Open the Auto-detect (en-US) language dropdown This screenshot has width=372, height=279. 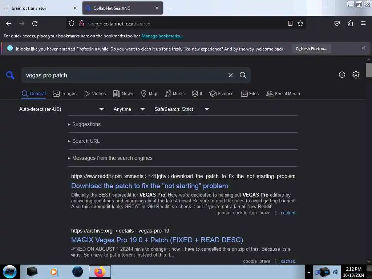62,109
